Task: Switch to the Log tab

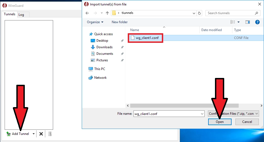Action: tap(22, 15)
